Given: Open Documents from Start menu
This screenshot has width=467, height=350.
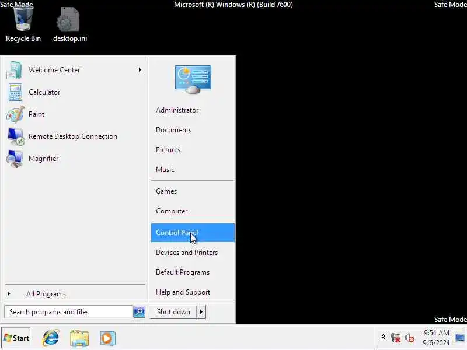Looking at the screenshot, I should [193, 130].
